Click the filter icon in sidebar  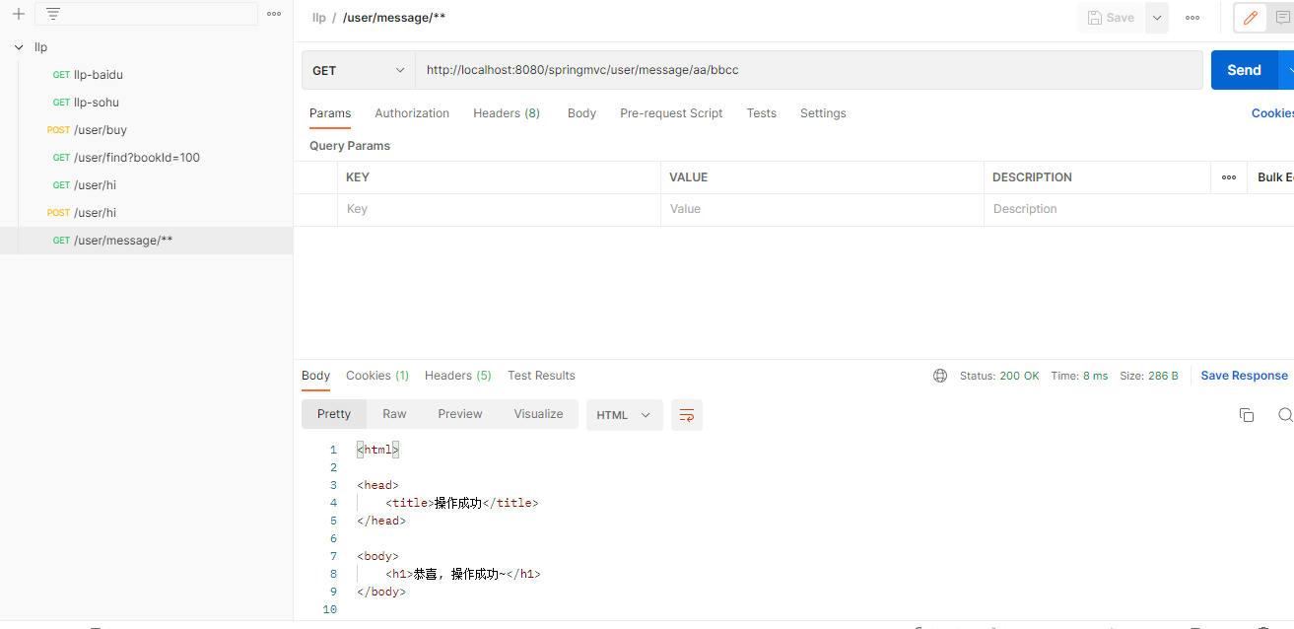tap(53, 14)
